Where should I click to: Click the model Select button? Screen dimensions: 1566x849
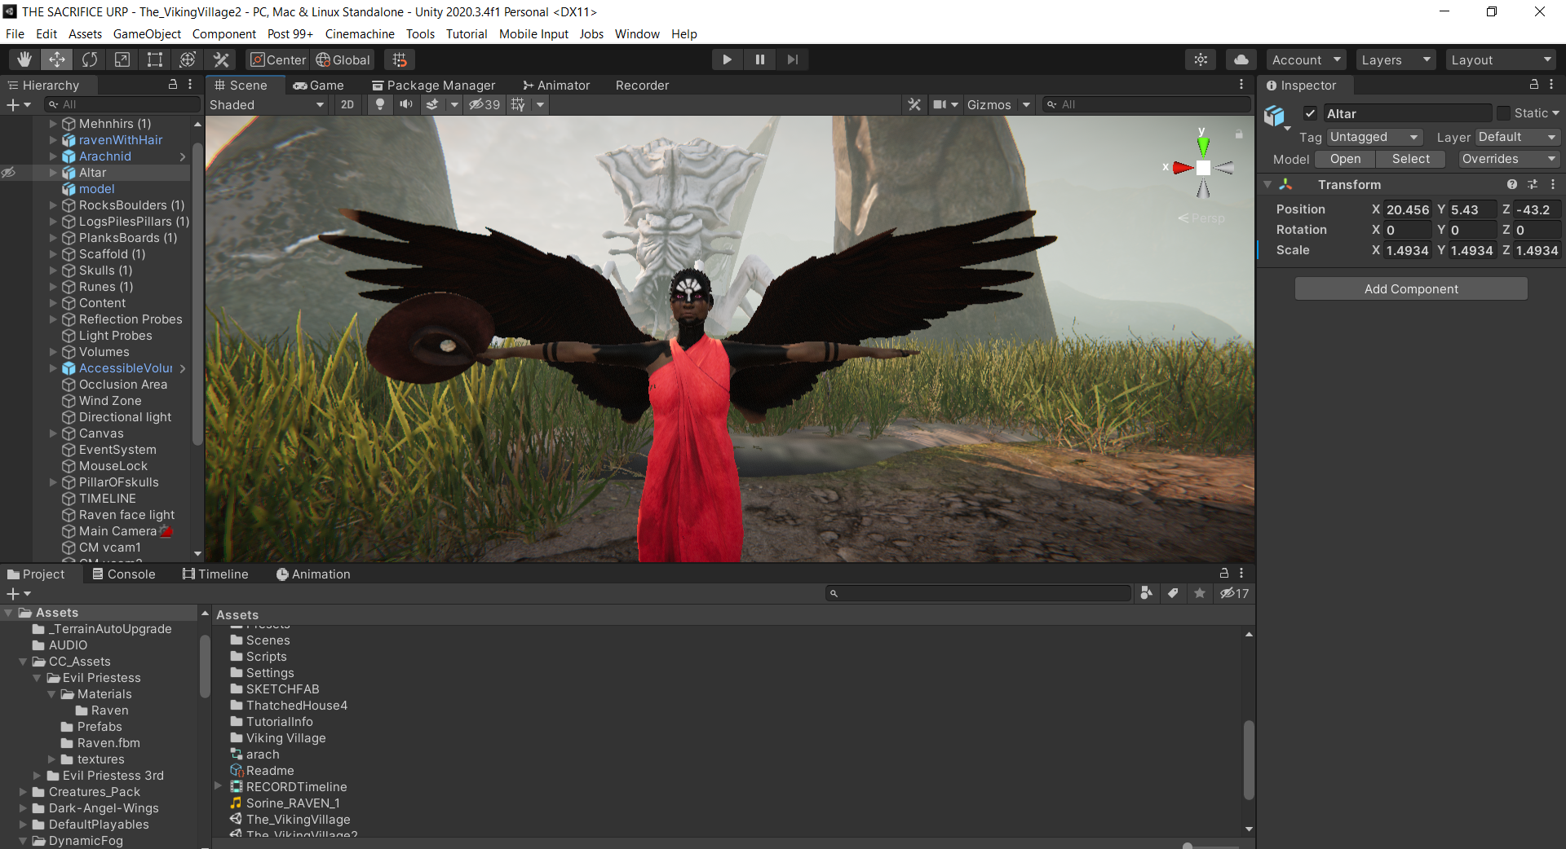coord(1410,159)
